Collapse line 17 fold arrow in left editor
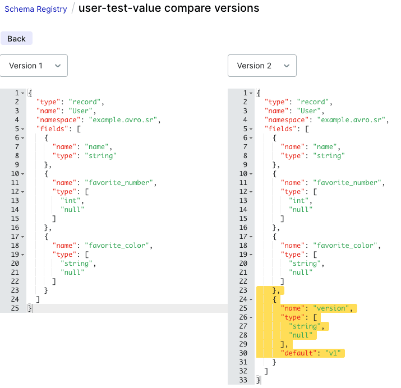The width and height of the screenshot is (401, 388). click(23, 237)
